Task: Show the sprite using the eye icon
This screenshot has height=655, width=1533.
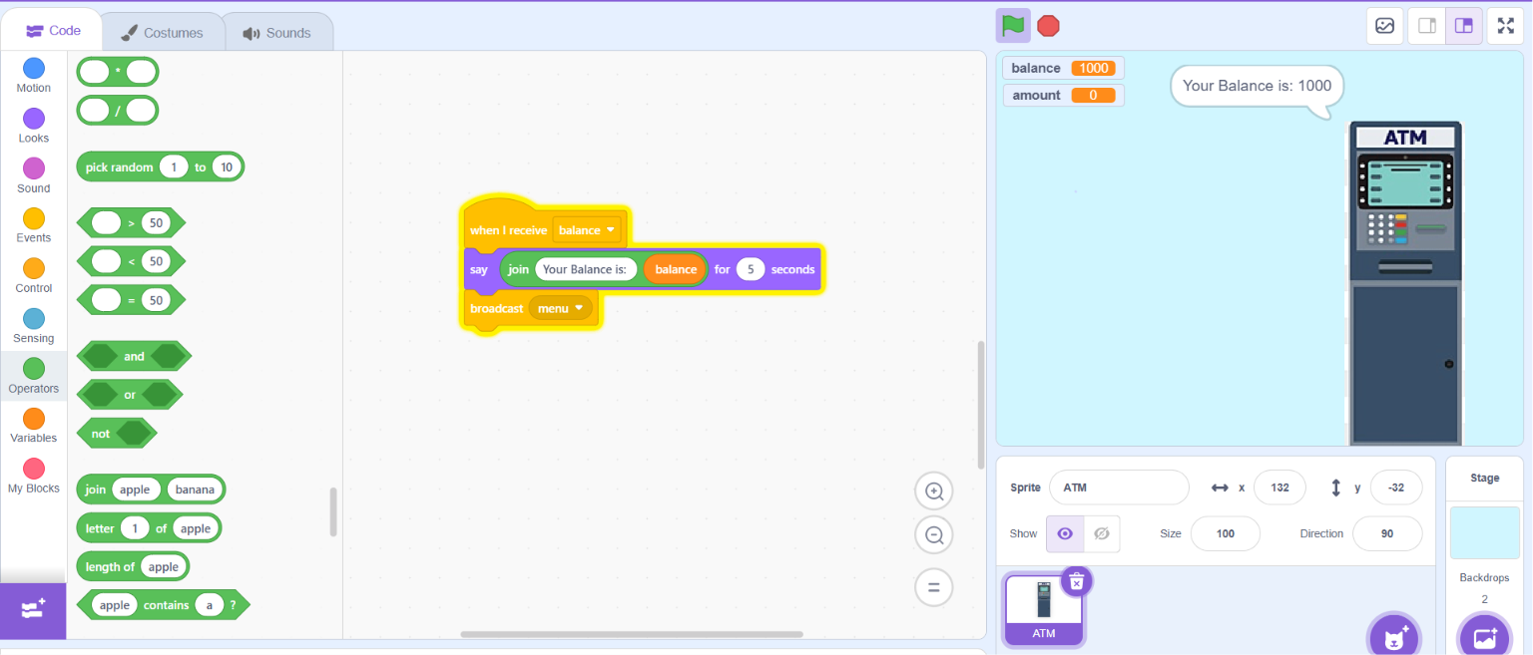Action: (1065, 533)
